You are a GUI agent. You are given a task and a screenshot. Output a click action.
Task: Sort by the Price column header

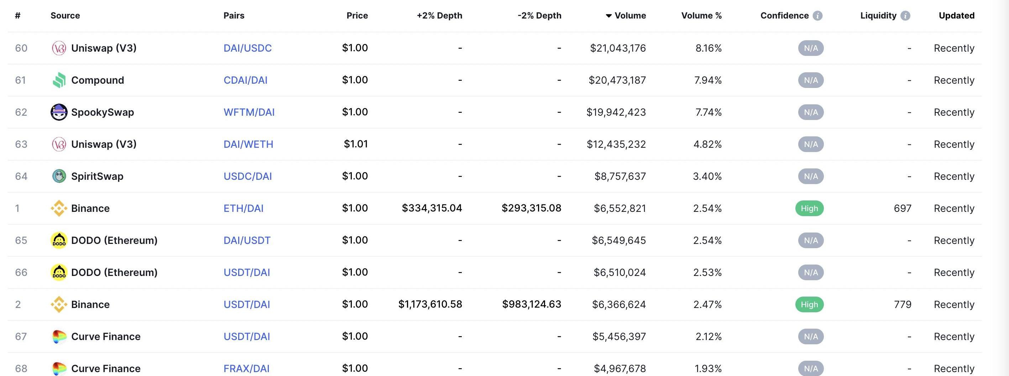point(357,16)
